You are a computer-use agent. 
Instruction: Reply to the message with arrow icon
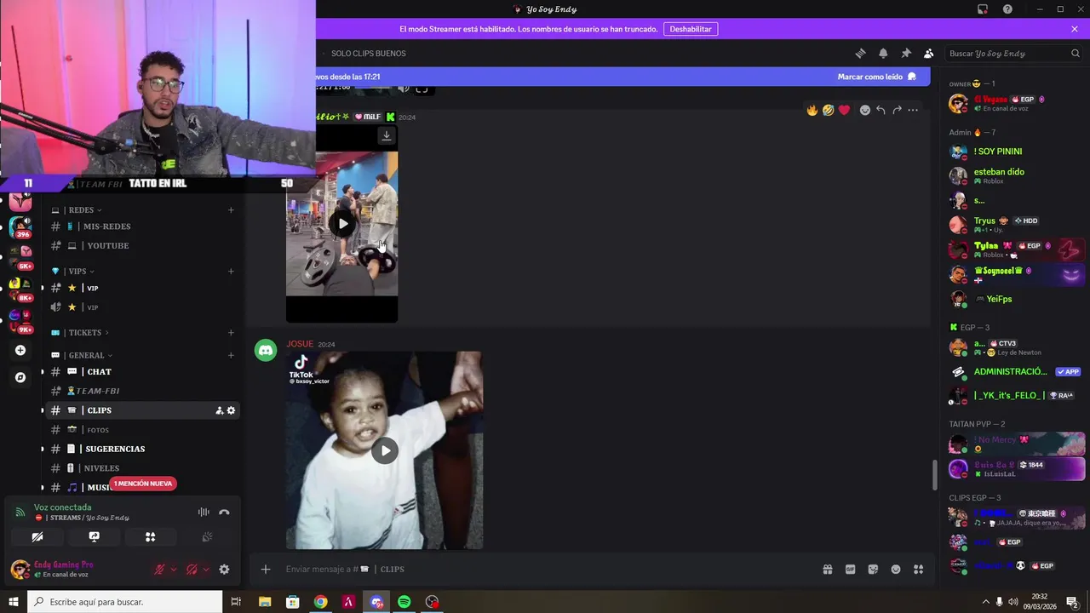pyautogui.click(x=881, y=110)
